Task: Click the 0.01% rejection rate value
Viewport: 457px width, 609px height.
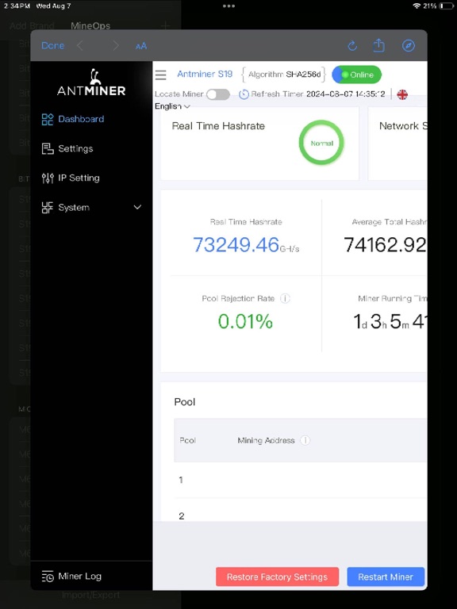Action: (245, 321)
